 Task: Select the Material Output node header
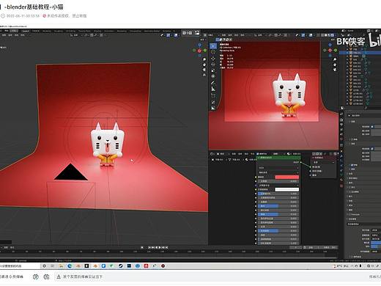(x=324, y=158)
